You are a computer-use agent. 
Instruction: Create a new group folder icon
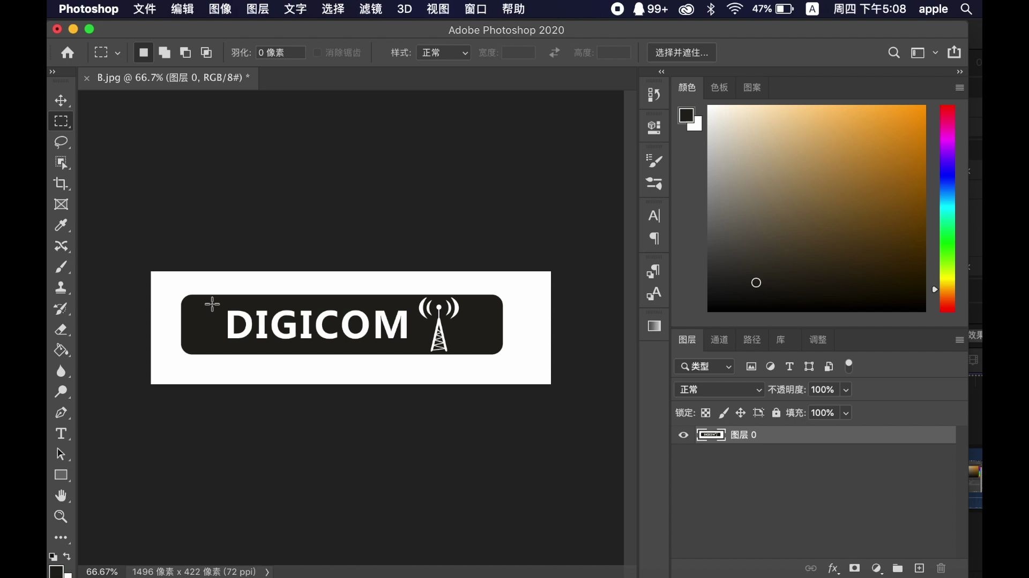898,568
